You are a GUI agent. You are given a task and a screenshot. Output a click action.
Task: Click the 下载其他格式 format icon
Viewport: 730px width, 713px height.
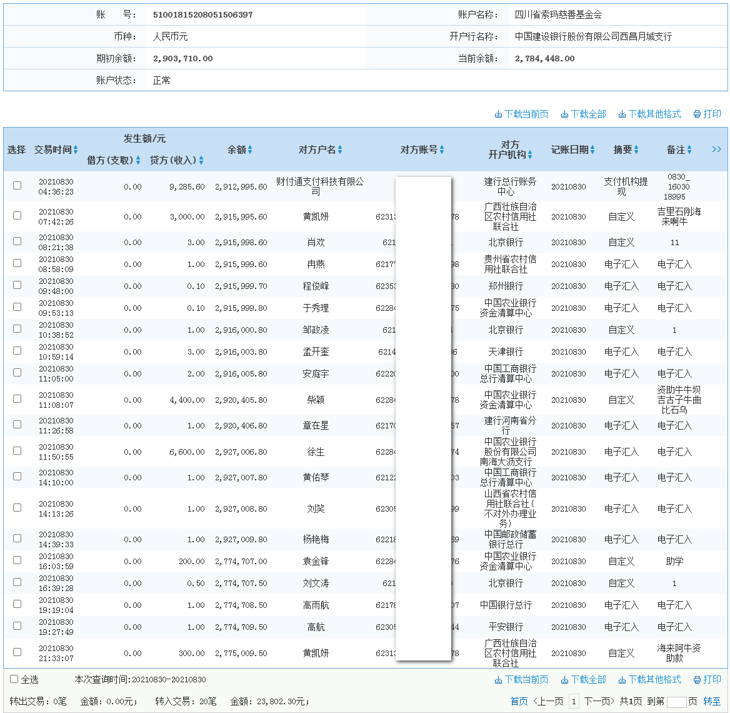coord(650,114)
